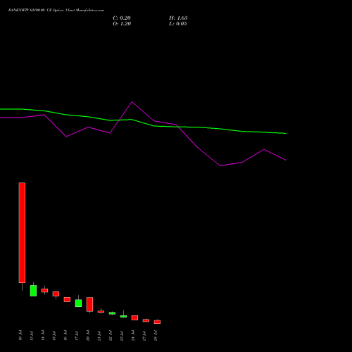Select the open value O: 1.20
Image resolution: width=352 pixels, height=352 pixels.
click(122, 24)
